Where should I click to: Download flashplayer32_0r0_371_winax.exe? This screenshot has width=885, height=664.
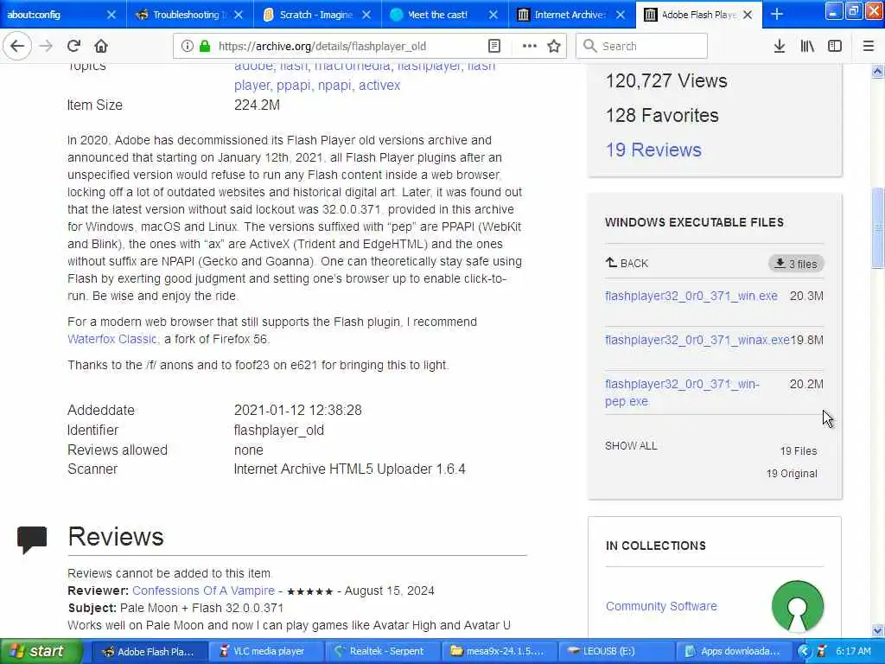697,340
